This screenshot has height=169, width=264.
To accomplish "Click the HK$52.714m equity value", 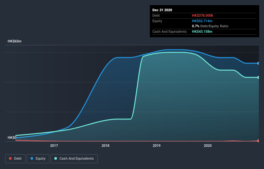I will tap(202, 21).
